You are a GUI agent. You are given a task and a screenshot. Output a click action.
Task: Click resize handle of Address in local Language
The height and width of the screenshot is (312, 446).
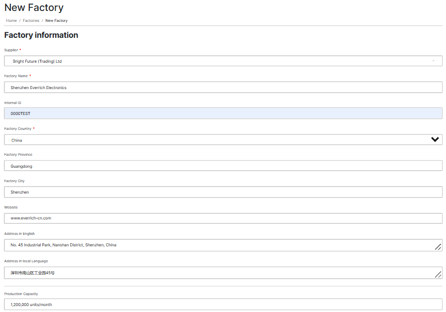point(438,274)
